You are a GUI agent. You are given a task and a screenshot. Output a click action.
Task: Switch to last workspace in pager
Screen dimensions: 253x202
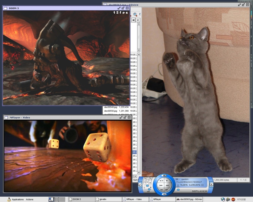63,199
